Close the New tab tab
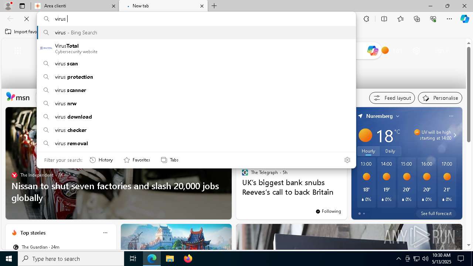473x266 pixels. [x=202, y=6]
